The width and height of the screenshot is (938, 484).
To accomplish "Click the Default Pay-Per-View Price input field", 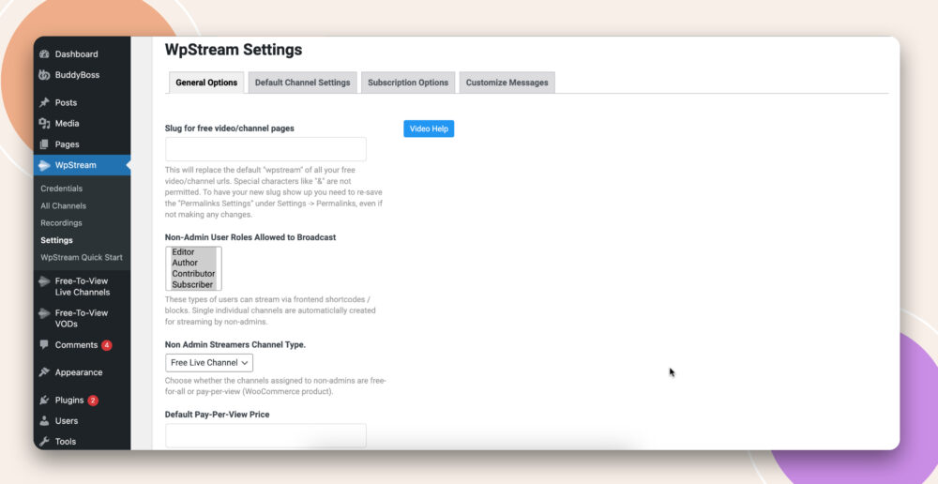I will point(265,435).
